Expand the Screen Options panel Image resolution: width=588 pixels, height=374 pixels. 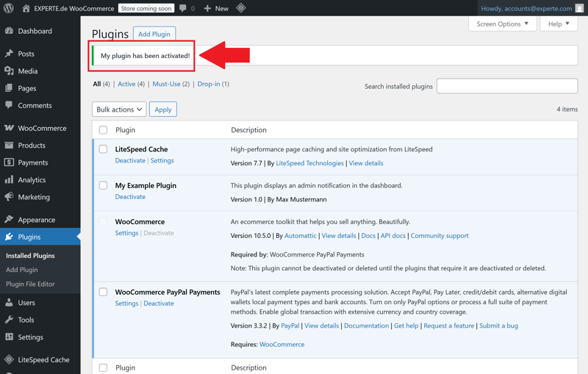coord(502,24)
